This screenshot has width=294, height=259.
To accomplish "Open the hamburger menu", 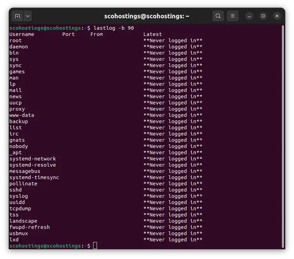I will tap(233, 16).
